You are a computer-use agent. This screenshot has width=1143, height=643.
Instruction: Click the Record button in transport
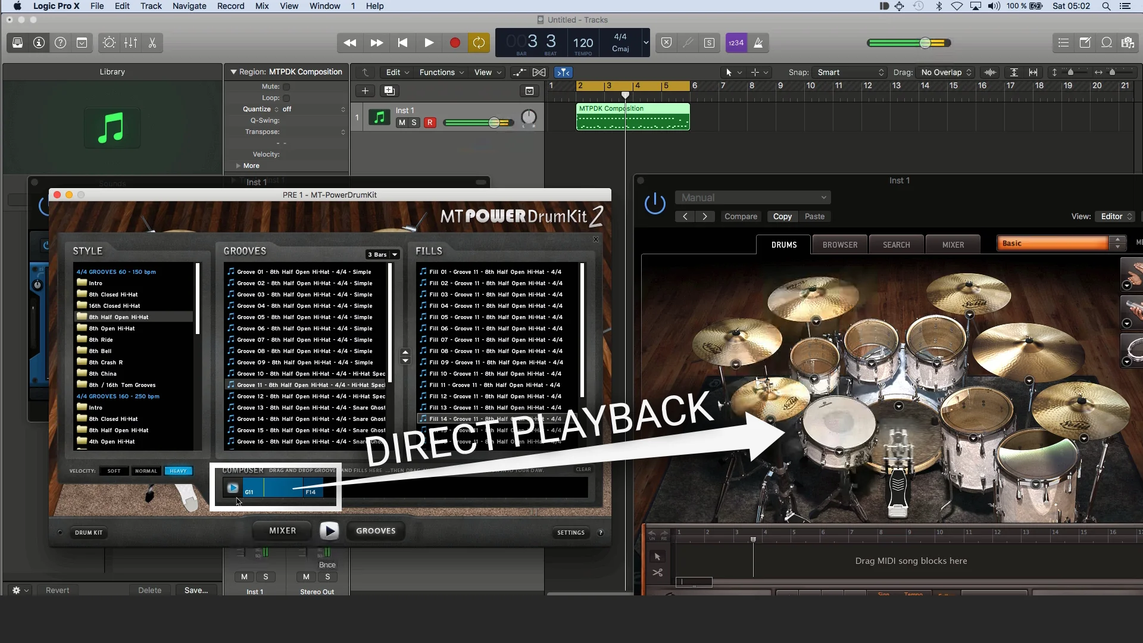455,43
